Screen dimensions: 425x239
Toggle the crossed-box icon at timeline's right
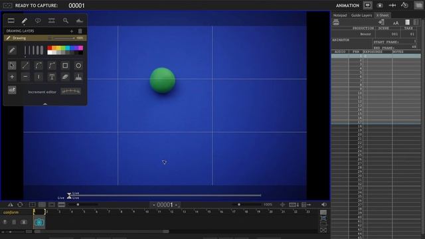tap(323, 230)
